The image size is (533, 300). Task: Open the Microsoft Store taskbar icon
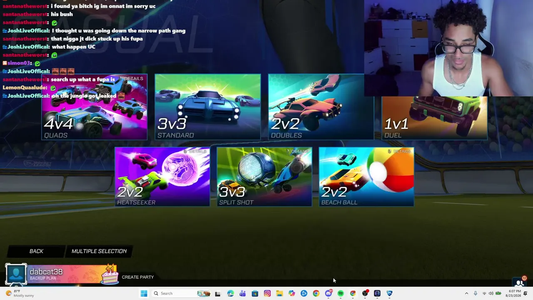255,293
